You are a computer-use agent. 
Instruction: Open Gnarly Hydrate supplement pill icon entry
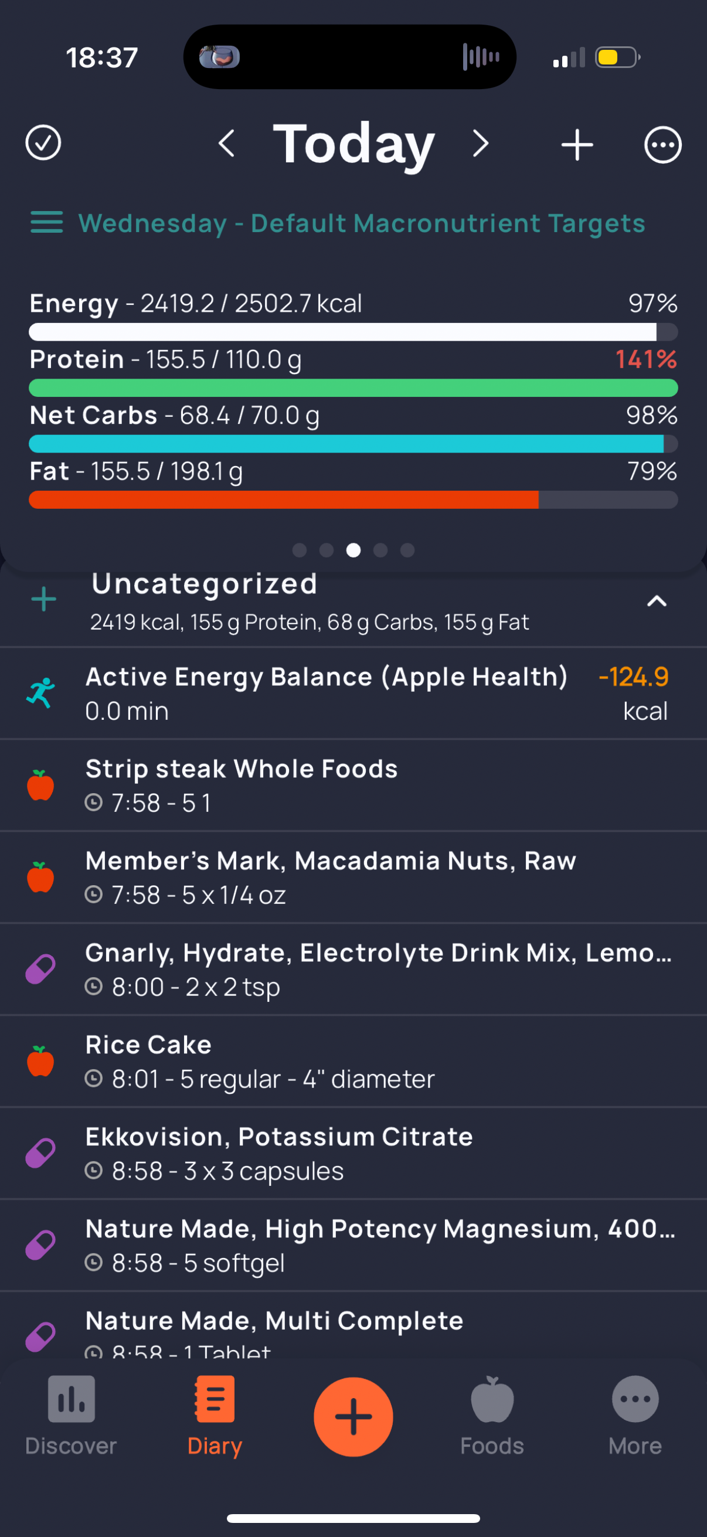click(x=353, y=969)
